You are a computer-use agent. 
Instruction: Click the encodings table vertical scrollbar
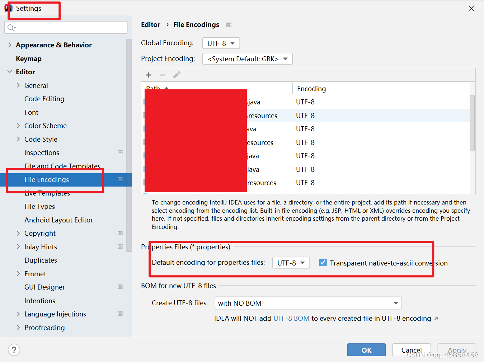click(472, 123)
